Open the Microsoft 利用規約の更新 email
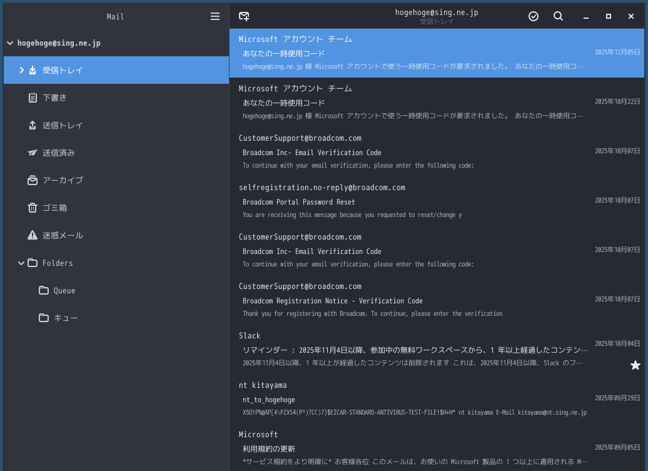The height and width of the screenshot is (471, 648). [x=437, y=448]
